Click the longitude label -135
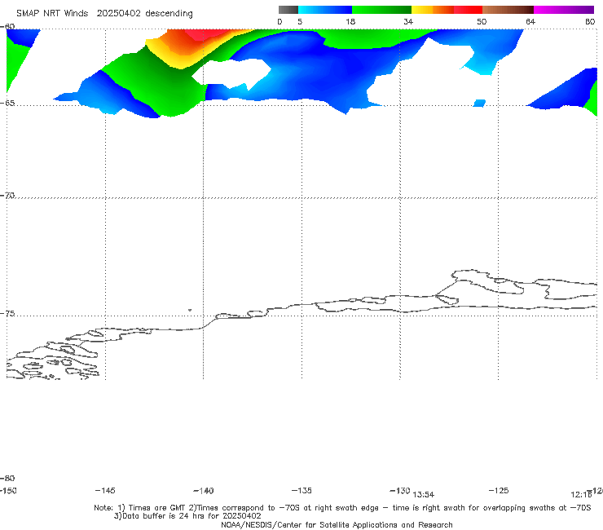603x530 pixels. tap(301, 490)
